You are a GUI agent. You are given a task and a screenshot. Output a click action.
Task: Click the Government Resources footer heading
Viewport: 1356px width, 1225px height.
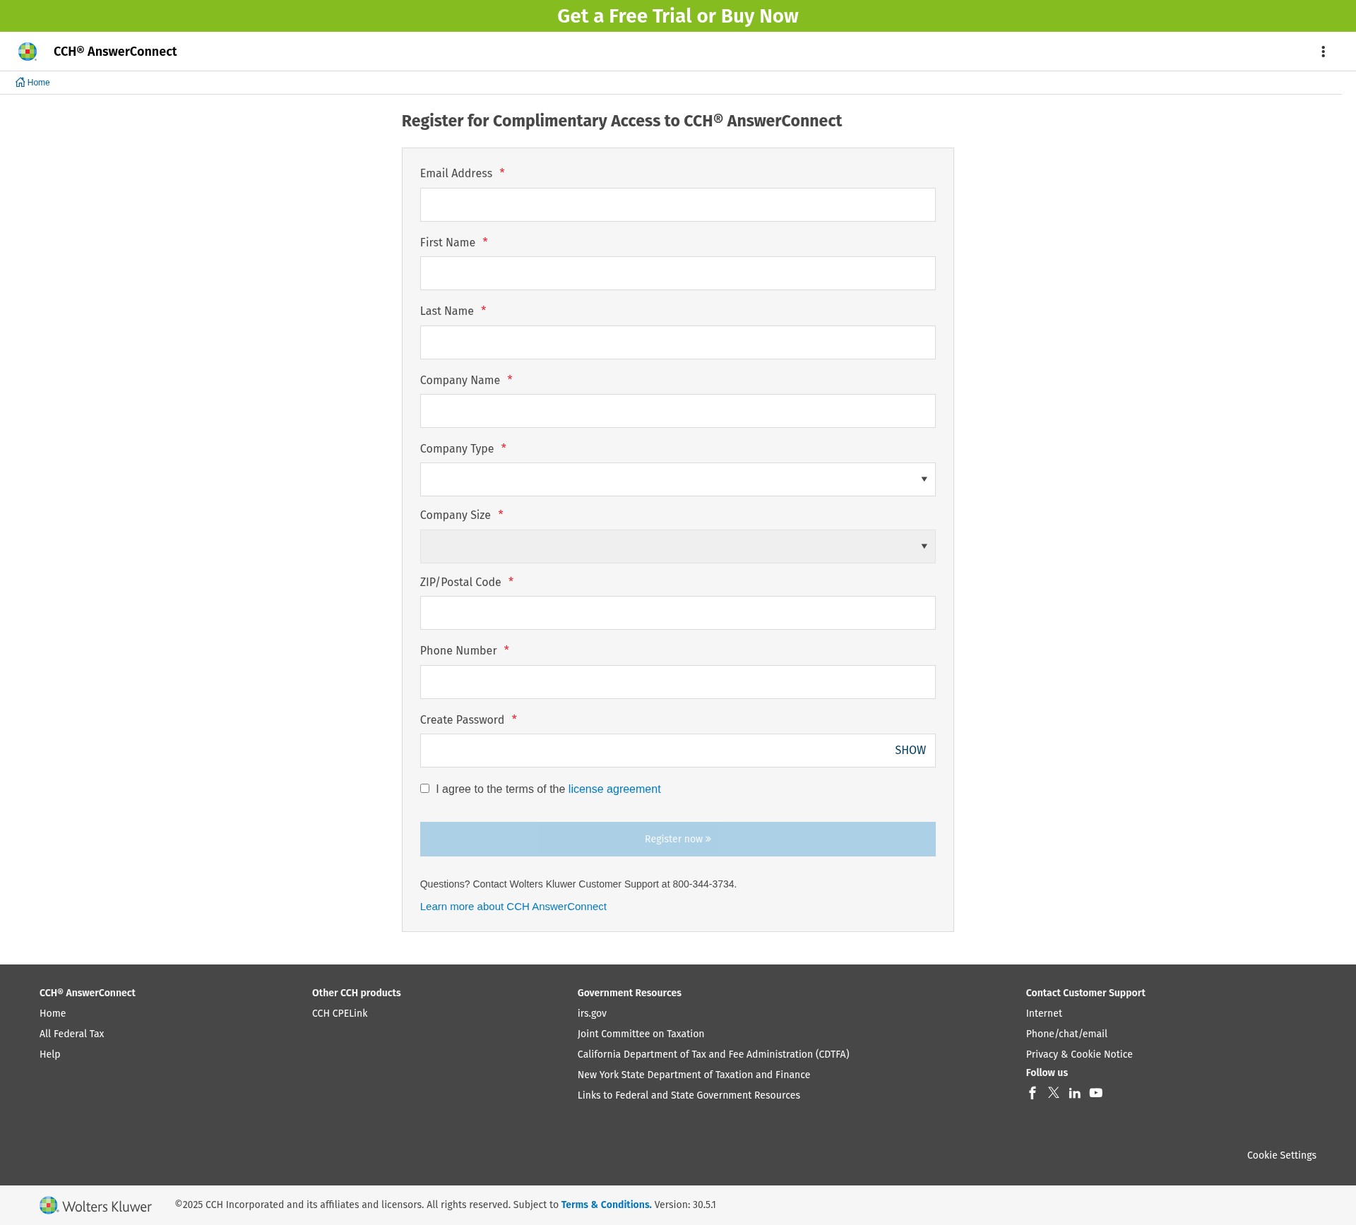coord(629,993)
